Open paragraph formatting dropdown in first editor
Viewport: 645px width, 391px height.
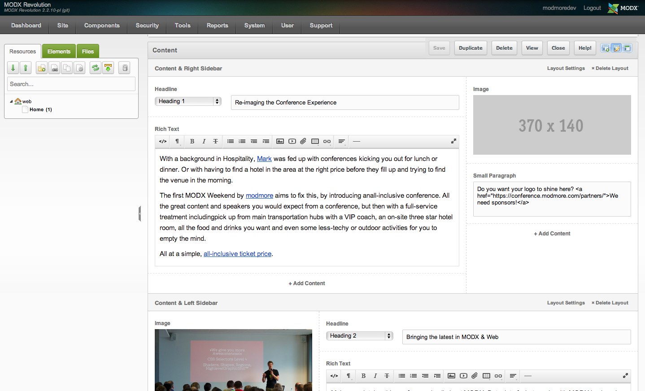tap(177, 141)
